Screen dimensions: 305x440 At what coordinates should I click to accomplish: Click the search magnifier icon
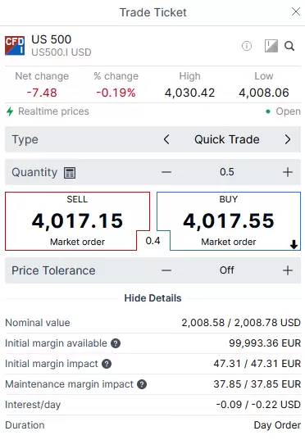tap(289, 46)
